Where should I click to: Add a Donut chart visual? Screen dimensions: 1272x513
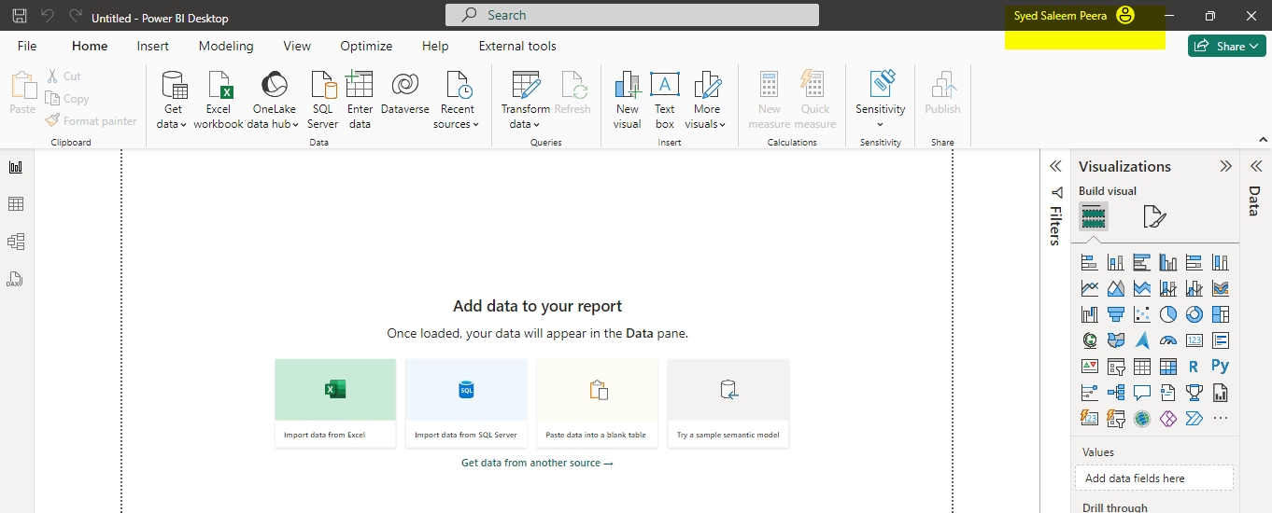point(1194,314)
